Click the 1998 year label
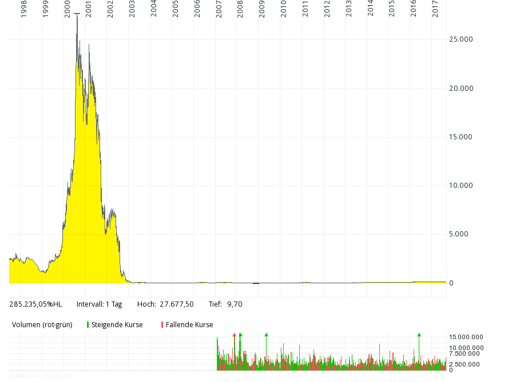The width and height of the screenshot is (512, 382). pyautogui.click(x=23, y=9)
